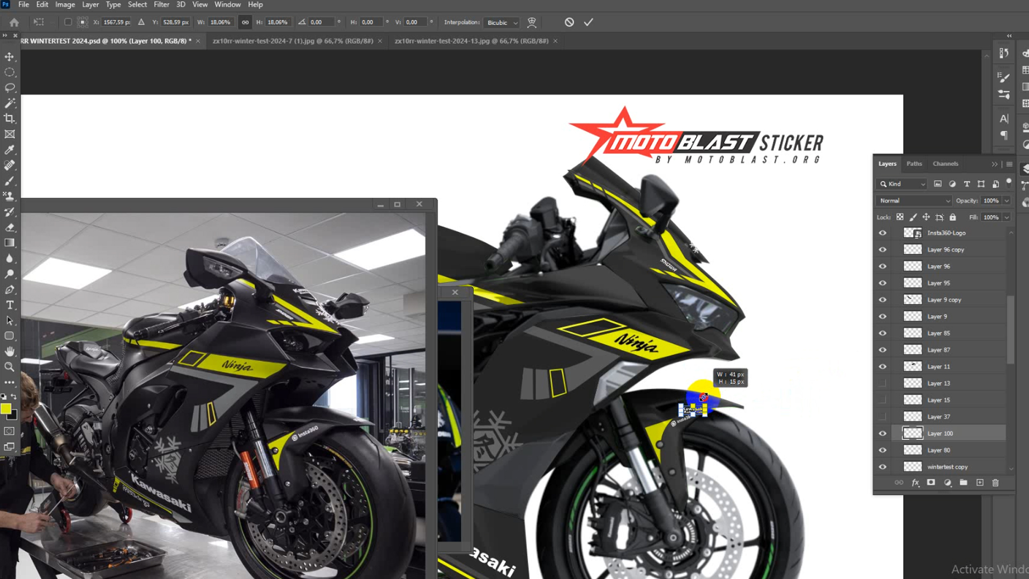
Task: Open the Filter menu
Action: (161, 4)
